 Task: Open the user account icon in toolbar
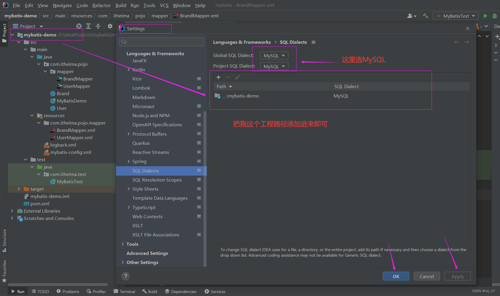pos(412,16)
